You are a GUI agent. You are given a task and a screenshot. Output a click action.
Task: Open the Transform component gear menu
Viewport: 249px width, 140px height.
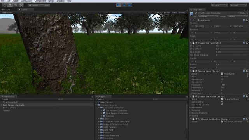(x=247, y=20)
